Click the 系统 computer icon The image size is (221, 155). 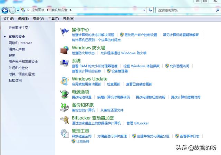click(65, 63)
